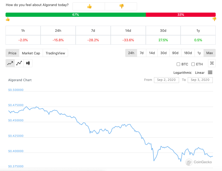This screenshot has width=222, height=171.
Task: Click the 27.5% 30d change value
Action: coord(163,40)
